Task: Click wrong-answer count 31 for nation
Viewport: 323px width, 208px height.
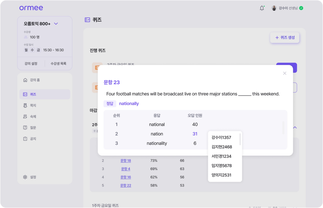Action: [x=195, y=134]
